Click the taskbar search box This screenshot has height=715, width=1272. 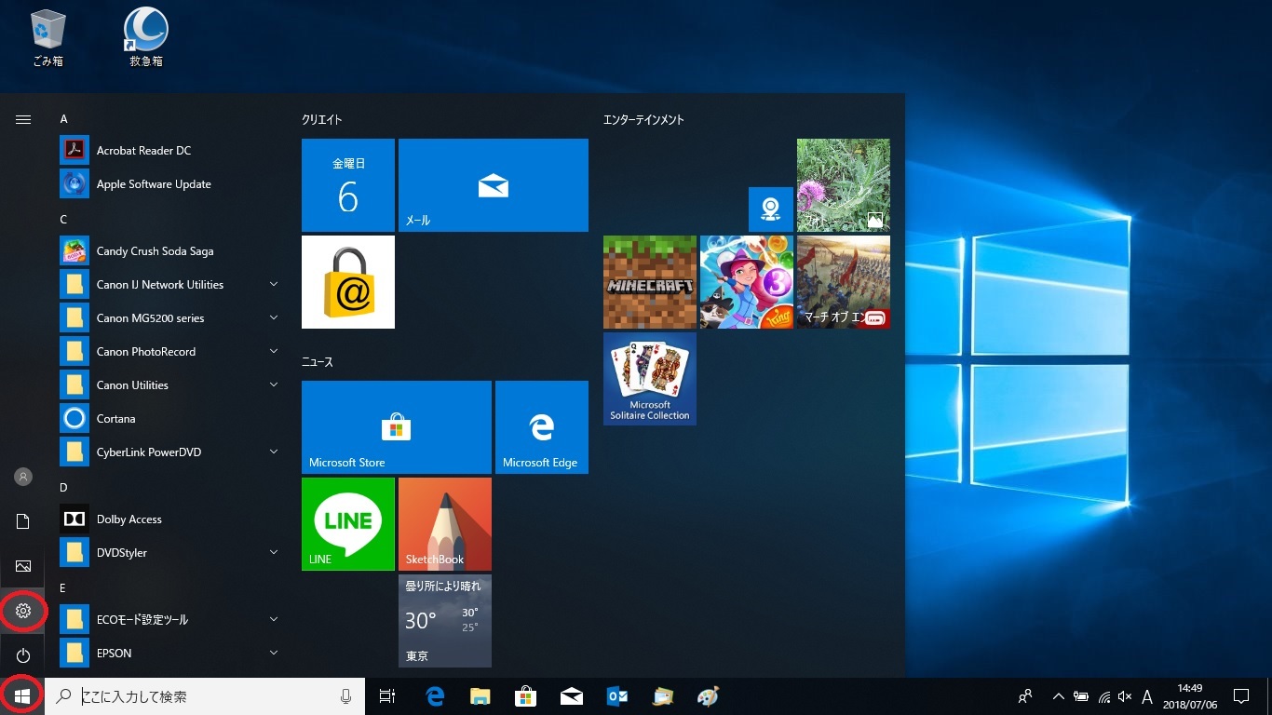pos(205,696)
